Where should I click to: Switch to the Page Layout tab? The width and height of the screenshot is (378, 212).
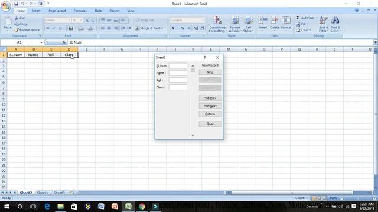(x=57, y=11)
